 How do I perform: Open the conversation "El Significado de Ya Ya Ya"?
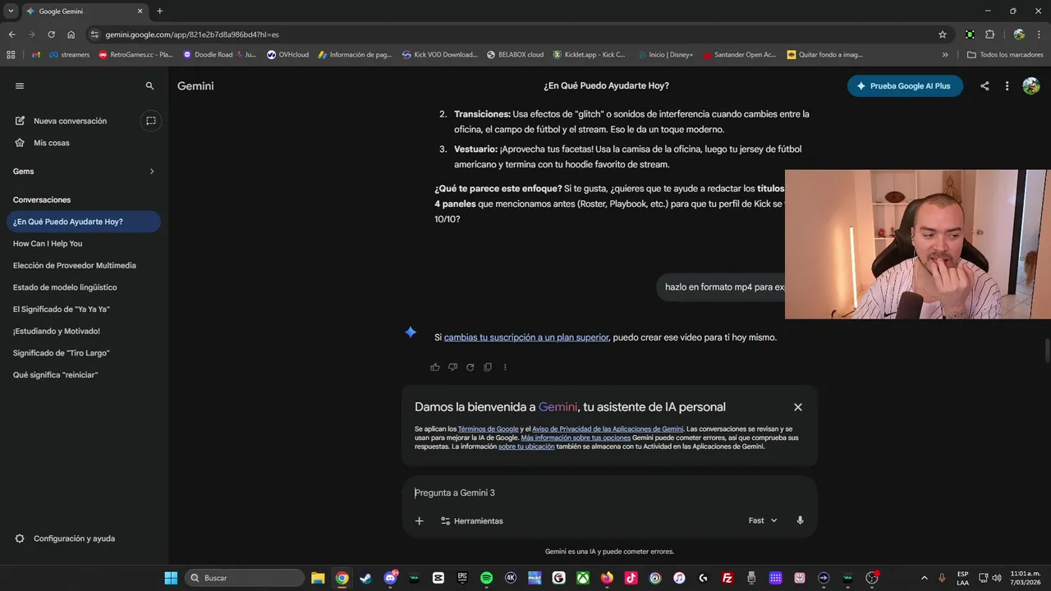(x=62, y=309)
